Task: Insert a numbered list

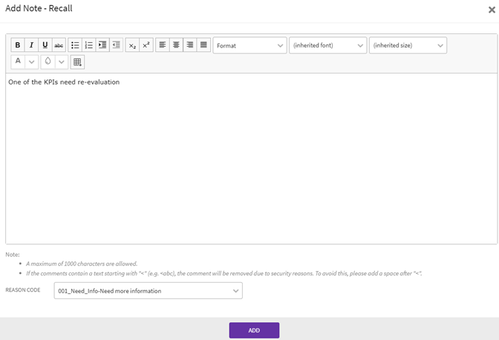Action: (88, 45)
